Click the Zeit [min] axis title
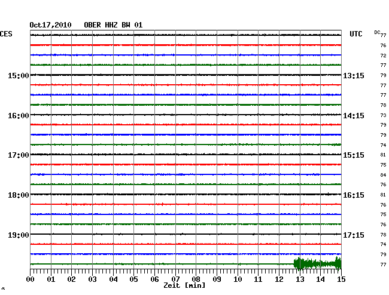 point(184,285)
